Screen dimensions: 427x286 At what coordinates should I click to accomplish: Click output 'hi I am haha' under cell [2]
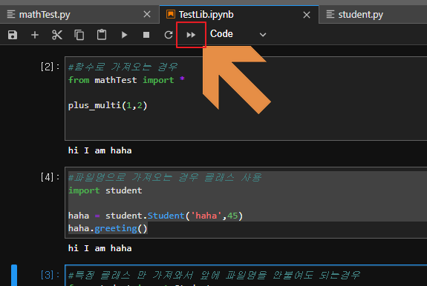pyautogui.click(x=100, y=150)
